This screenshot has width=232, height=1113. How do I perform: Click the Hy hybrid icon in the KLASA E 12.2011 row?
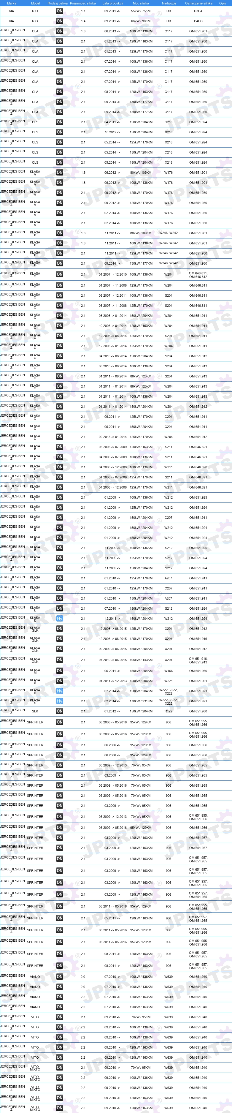(x=60, y=618)
